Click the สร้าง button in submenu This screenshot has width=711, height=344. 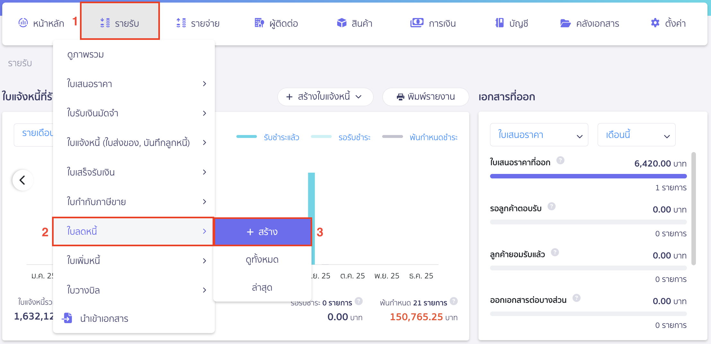pos(263,232)
